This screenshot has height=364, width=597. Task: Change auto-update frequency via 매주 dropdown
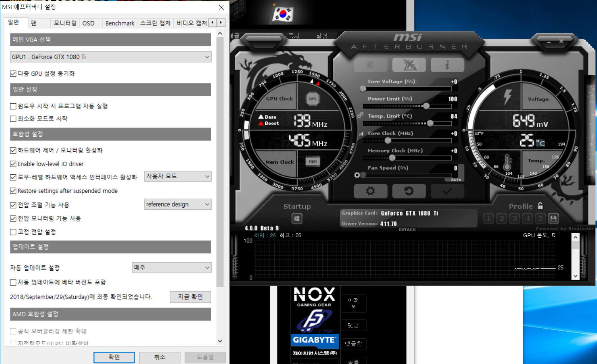coord(171,267)
